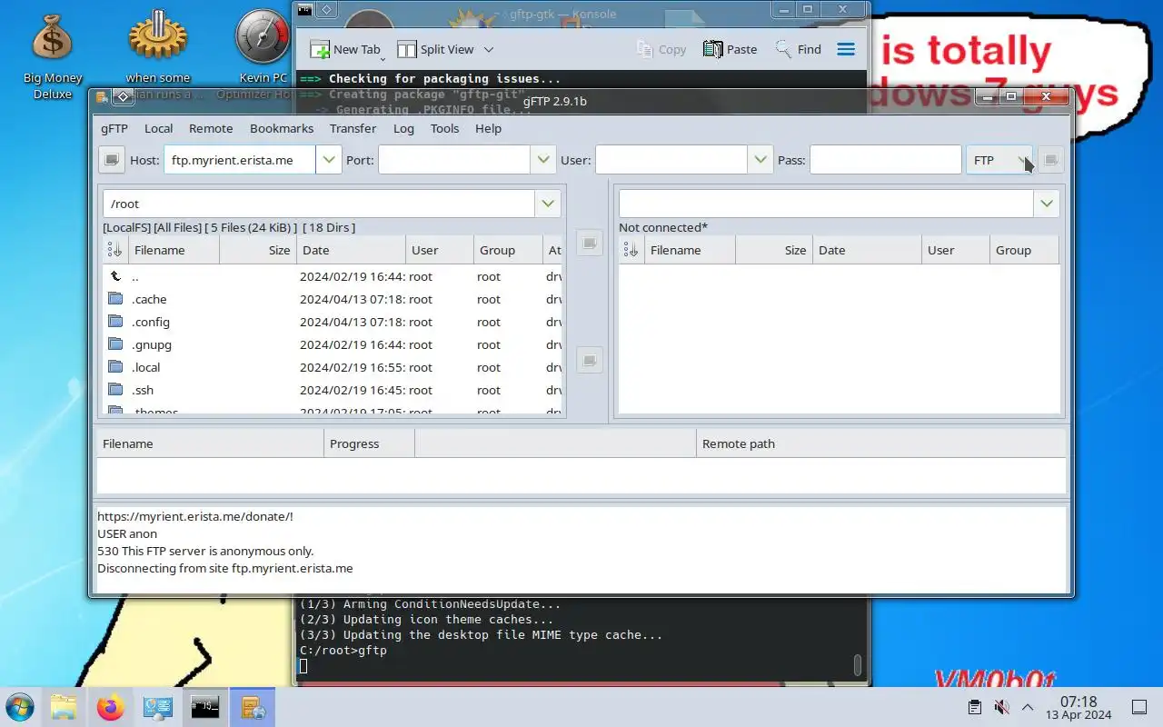The width and height of the screenshot is (1163, 727).
Task: Click the Progress column header in transfer list
Action: (369, 443)
